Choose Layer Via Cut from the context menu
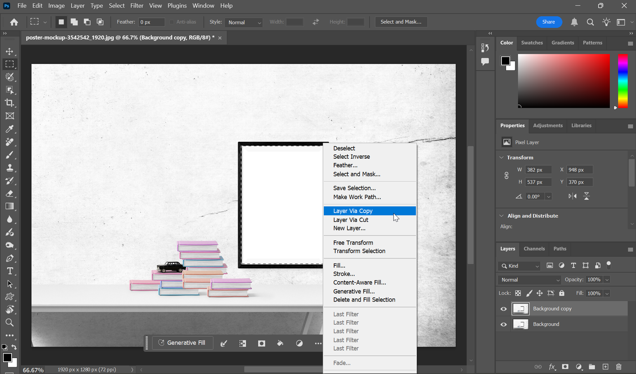This screenshot has width=636, height=374. pyautogui.click(x=350, y=220)
